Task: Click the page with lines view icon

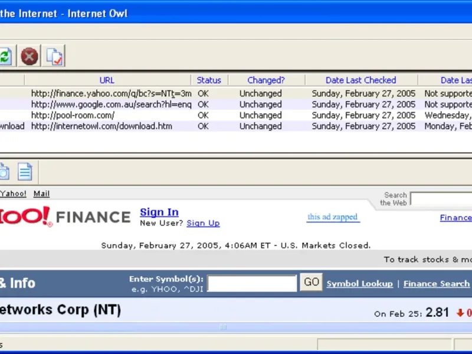Action: (x=25, y=172)
